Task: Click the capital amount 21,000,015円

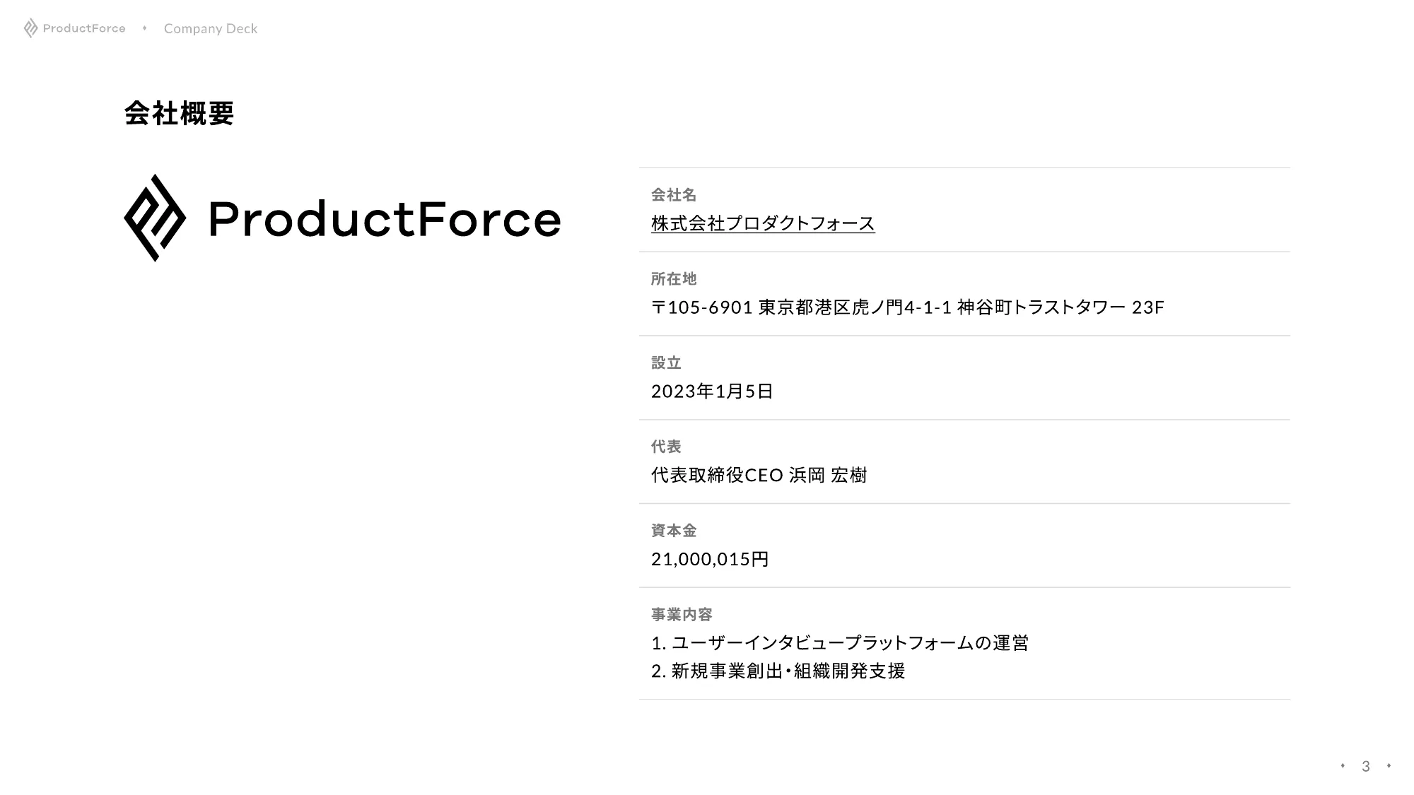Action: pyautogui.click(x=710, y=559)
